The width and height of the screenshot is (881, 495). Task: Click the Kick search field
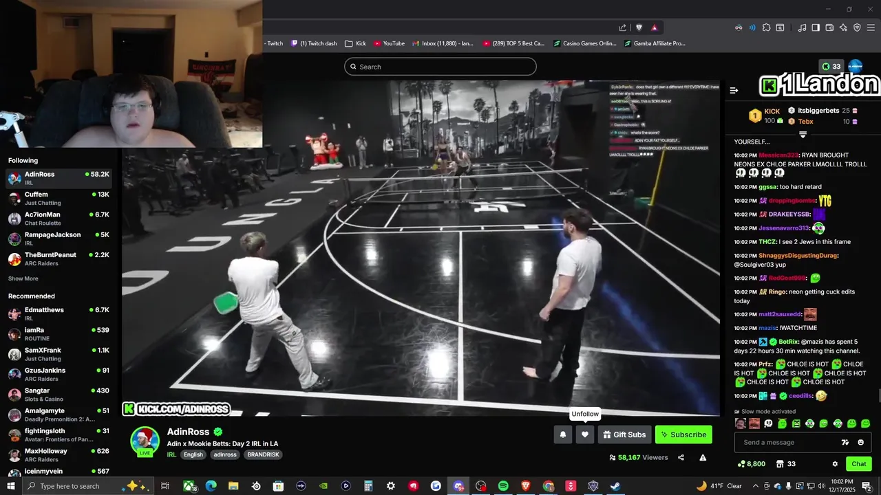tap(440, 67)
